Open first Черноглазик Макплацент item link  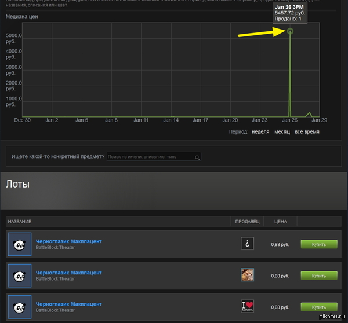pyautogui.click(x=68, y=241)
